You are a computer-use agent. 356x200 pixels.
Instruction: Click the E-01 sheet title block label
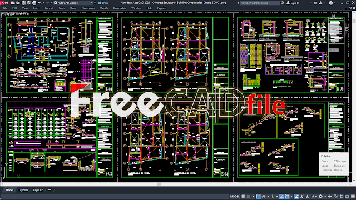click(109, 89)
